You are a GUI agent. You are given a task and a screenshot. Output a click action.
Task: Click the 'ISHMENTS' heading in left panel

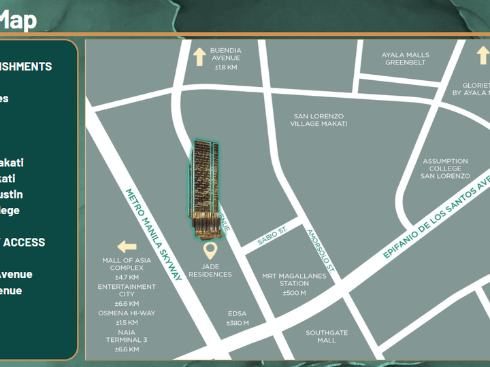click(x=26, y=67)
